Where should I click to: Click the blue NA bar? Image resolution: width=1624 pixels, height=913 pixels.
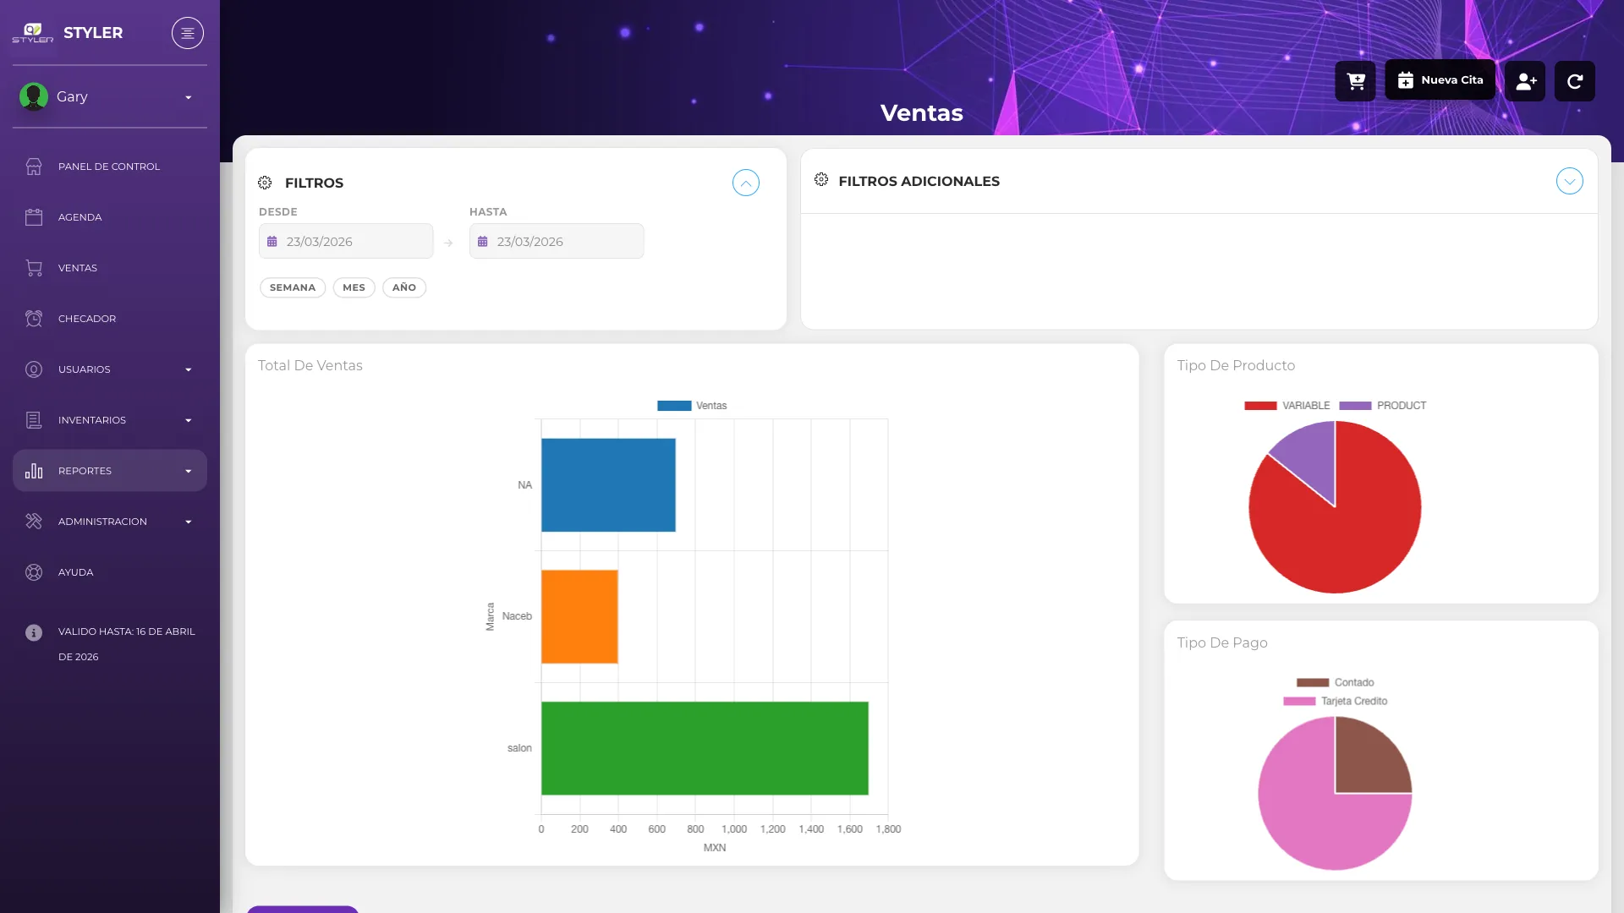(x=608, y=484)
